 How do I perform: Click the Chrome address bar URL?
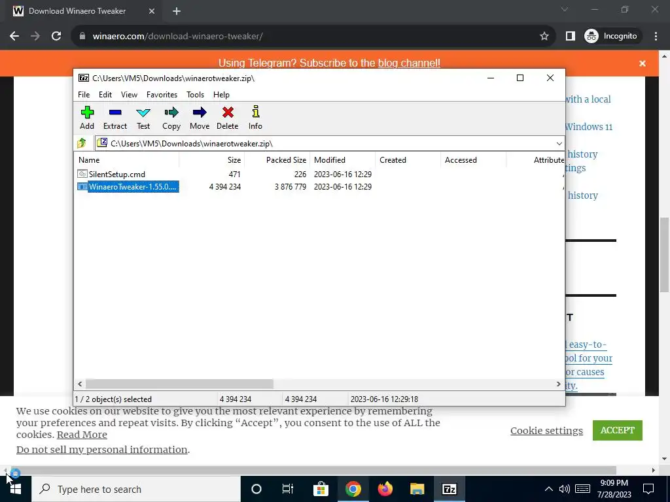177,37
